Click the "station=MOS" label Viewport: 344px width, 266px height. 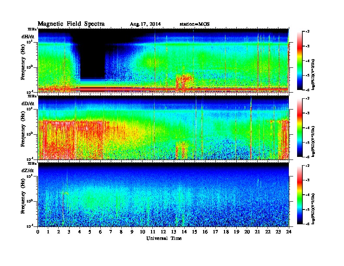pos(195,24)
